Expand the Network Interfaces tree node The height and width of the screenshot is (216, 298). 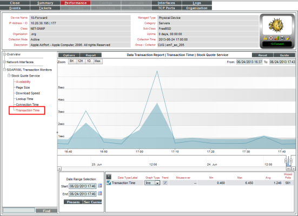click(x=4, y=62)
